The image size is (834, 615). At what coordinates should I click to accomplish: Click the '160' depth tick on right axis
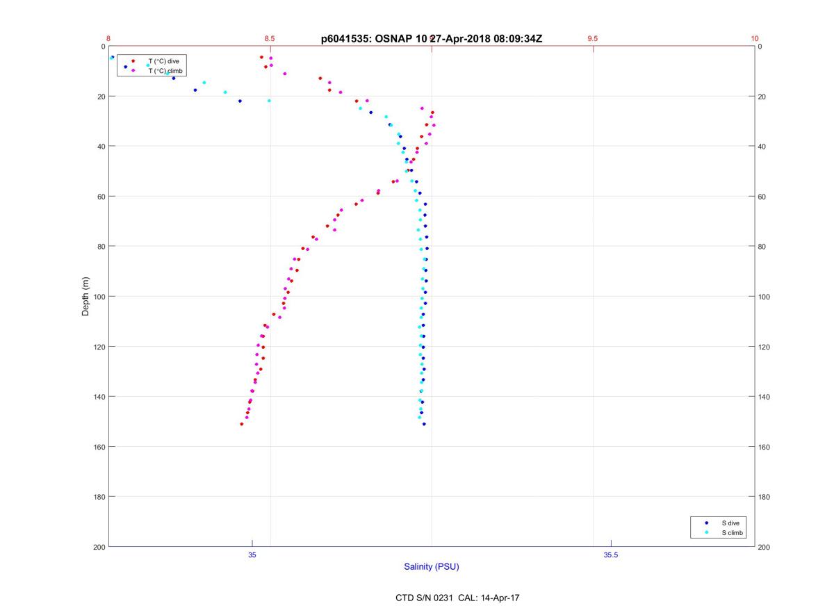click(x=764, y=447)
